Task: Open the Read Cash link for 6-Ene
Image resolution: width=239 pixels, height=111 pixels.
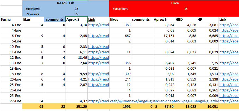Action: coord(99,36)
